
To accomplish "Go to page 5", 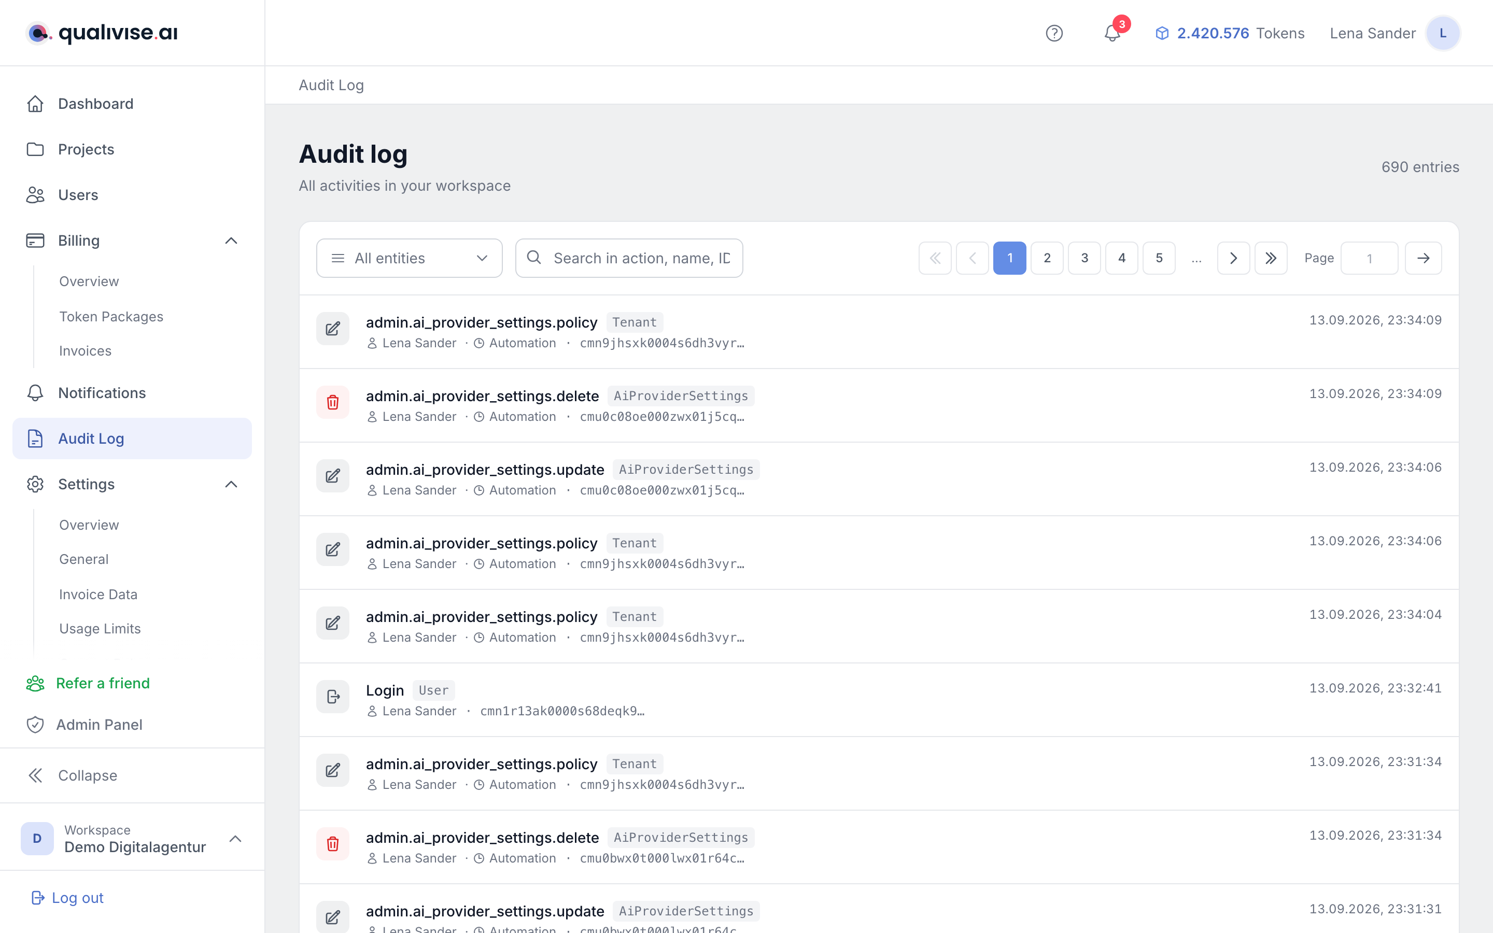I will point(1159,258).
